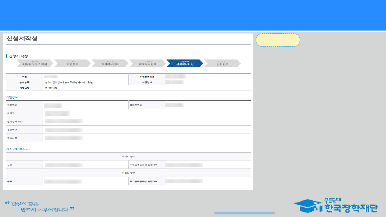Click the 아버지 정보 section header row
This screenshot has height=217, width=386.
[x=128, y=156]
